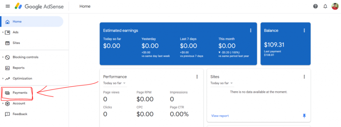The width and height of the screenshot is (341, 127).
Task: Open the hamburger main menu icon
Action: (8, 6)
